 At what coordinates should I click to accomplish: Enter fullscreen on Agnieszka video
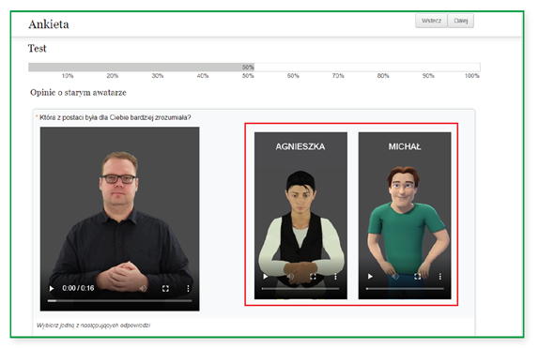313,277
